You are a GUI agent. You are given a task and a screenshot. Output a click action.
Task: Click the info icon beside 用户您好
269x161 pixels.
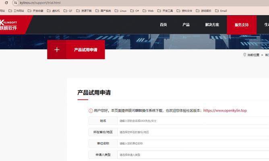pyautogui.click(x=91, y=111)
